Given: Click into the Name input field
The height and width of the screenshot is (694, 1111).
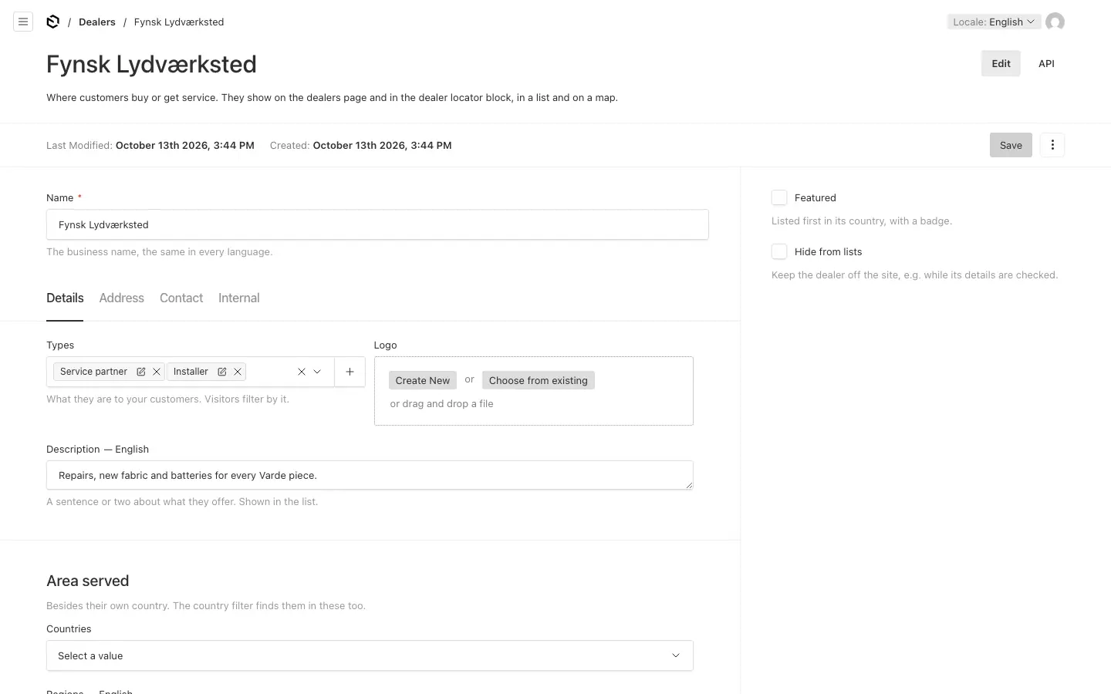Looking at the screenshot, I should click(377, 224).
